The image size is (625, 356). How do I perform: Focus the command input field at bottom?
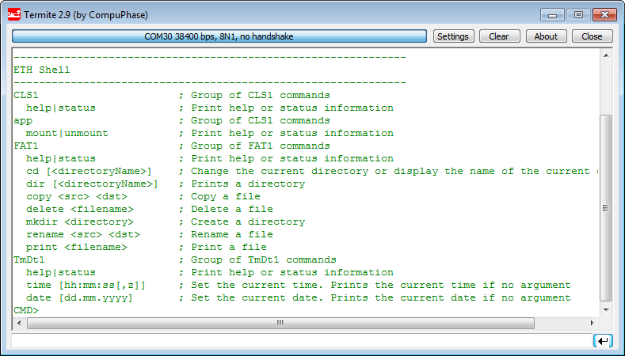click(x=299, y=341)
